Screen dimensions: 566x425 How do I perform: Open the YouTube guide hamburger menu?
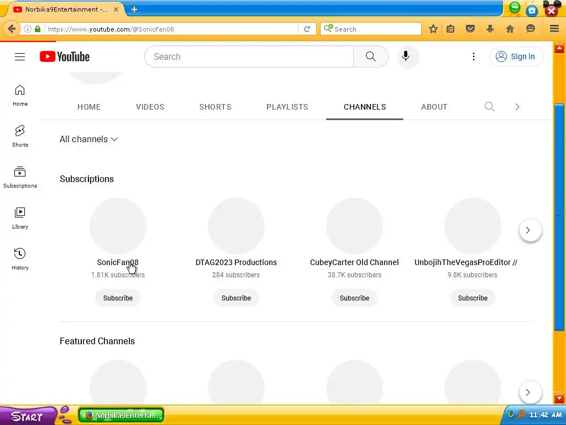point(20,57)
